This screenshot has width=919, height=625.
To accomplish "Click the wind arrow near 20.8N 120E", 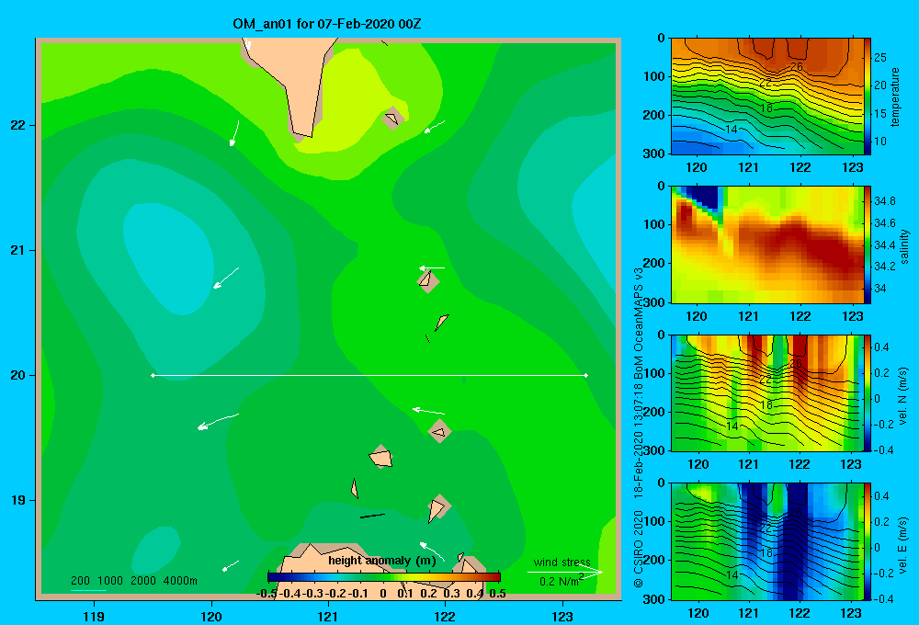I will pyautogui.click(x=226, y=278).
